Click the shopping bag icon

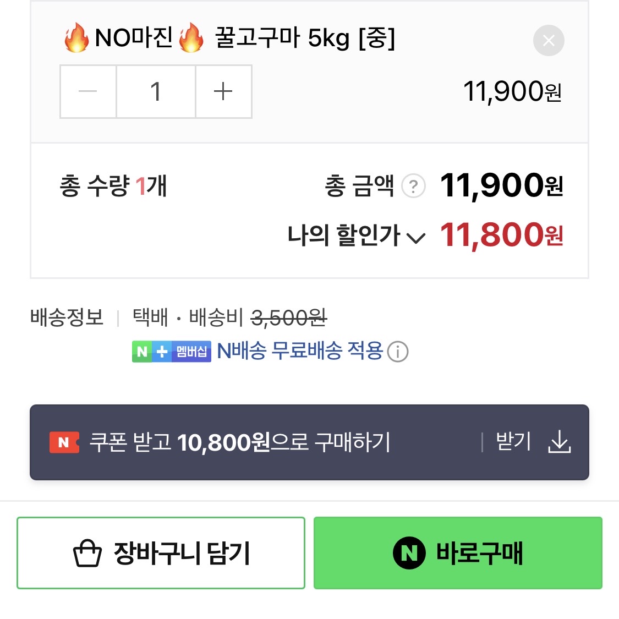tap(87, 553)
